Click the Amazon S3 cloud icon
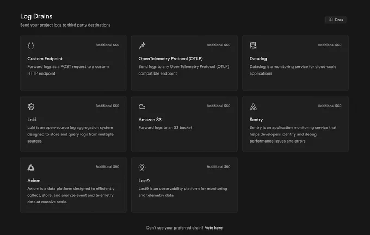 click(x=142, y=107)
